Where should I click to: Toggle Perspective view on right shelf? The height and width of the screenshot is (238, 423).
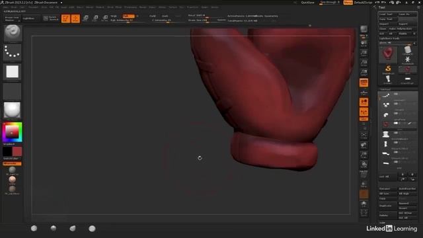point(364,83)
